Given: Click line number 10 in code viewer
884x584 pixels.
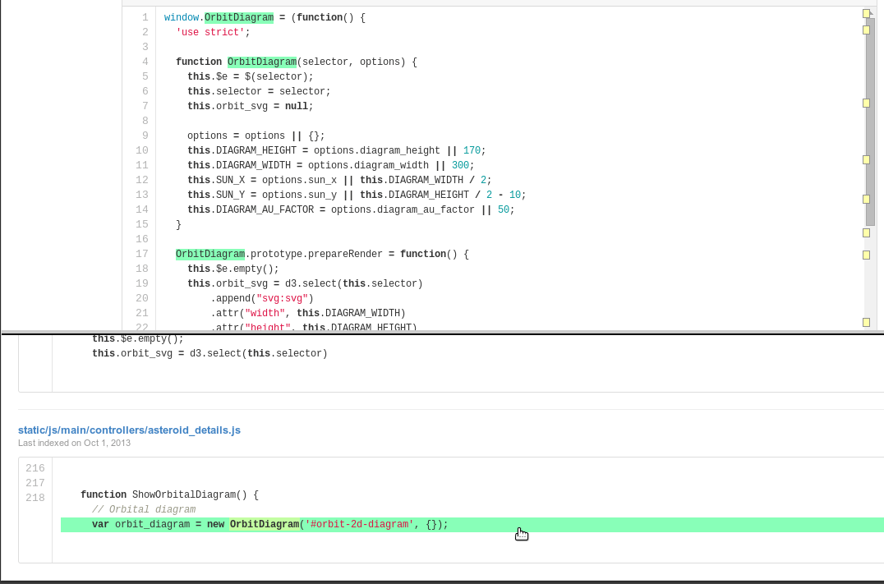Looking at the screenshot, I should click(x=142, y=150).
